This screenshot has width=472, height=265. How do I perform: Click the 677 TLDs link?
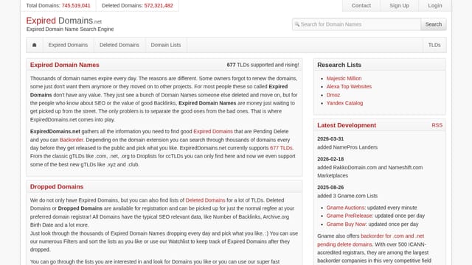click(282, 148)
